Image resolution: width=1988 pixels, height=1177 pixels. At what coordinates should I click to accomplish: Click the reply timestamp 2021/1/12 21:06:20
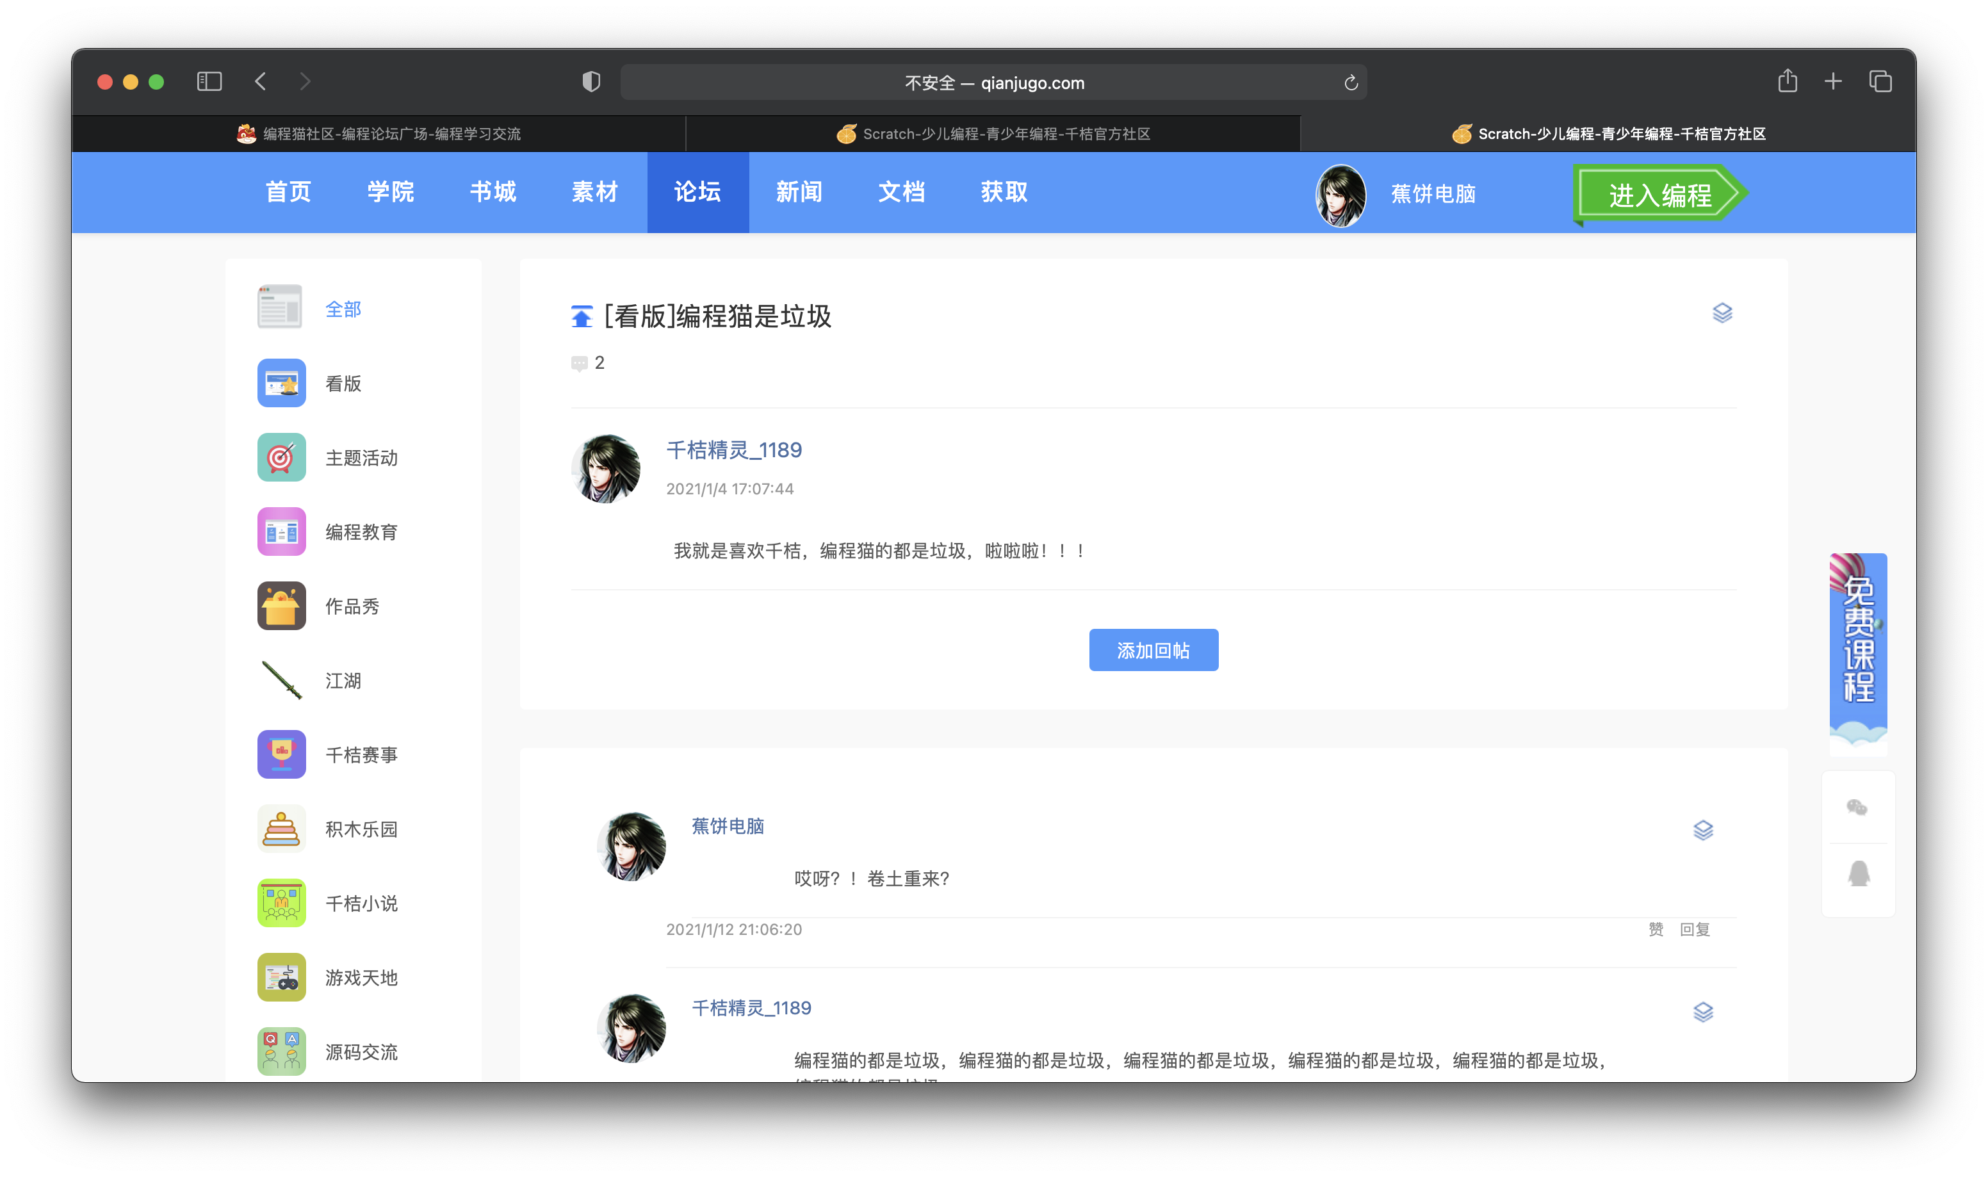pyautogui.click(x=733, y=929)
